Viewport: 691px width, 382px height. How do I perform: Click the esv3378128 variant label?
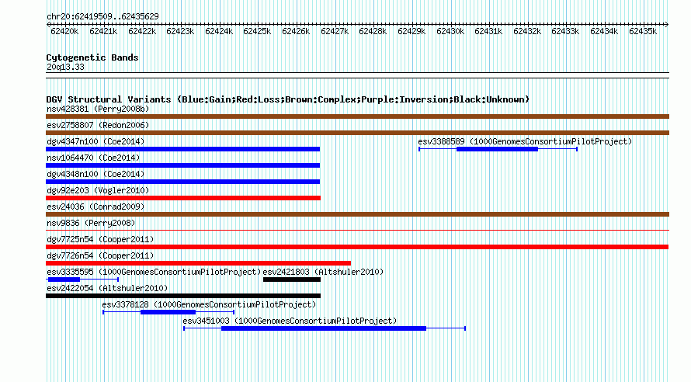[x=209, y=304]
